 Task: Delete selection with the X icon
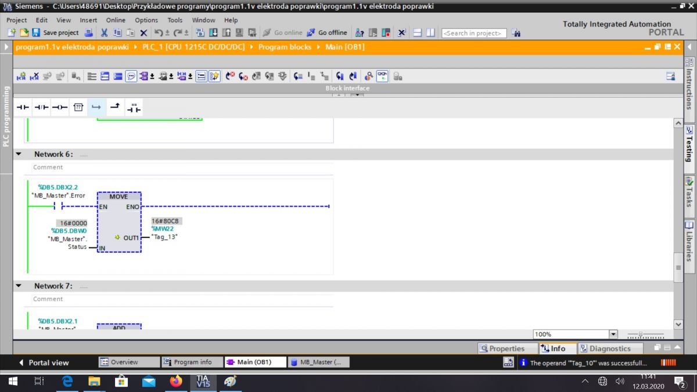(x=143, y=33)
